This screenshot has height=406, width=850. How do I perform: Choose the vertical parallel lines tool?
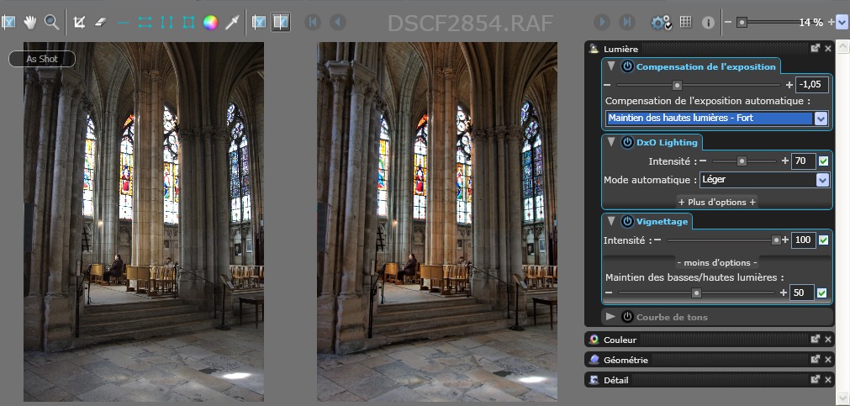point(167,22)
